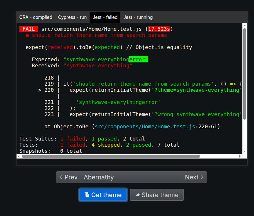
Task: Advance themes with the Next button
Action: tap(194, 177)
